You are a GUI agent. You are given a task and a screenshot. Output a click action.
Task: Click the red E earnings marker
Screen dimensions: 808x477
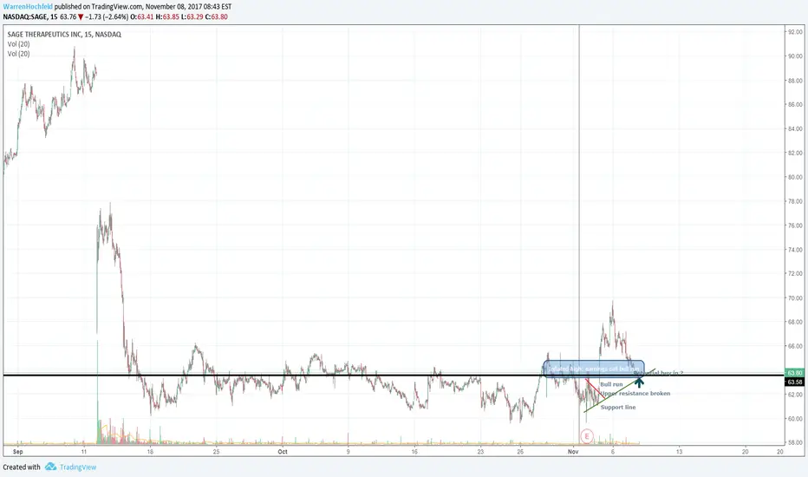[586, 437]
